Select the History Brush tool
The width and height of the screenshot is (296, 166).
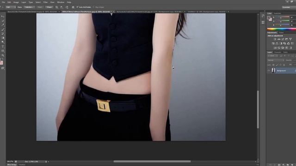coord(3,34)
